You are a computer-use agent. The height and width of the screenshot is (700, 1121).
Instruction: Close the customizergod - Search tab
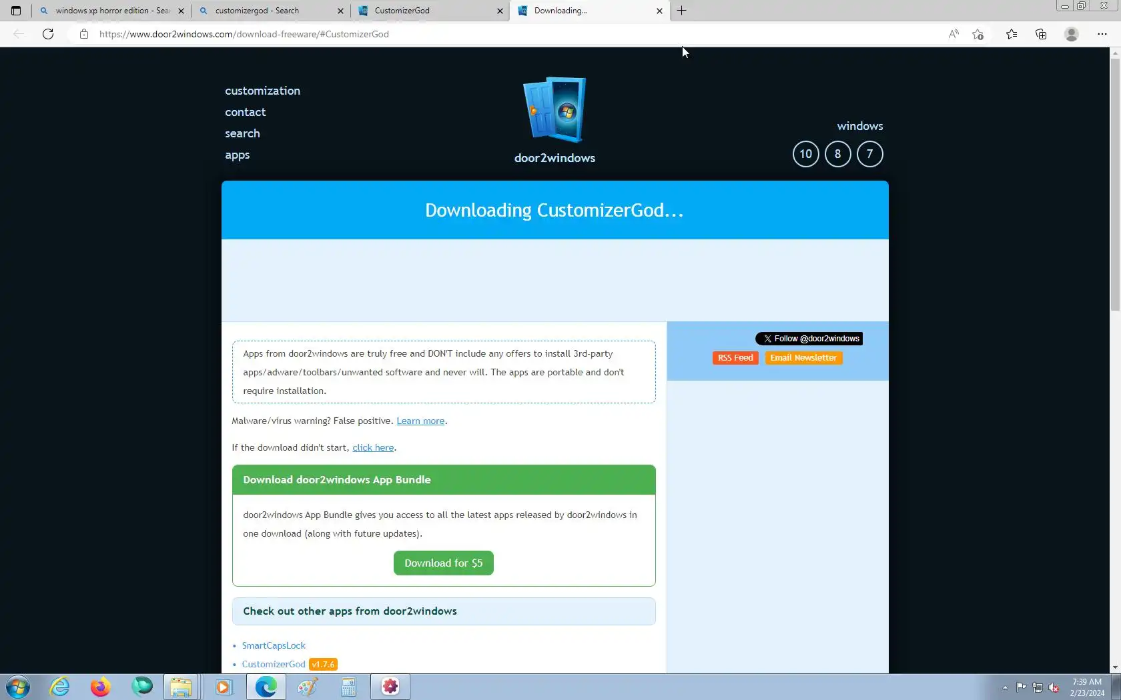coord(340,11)
